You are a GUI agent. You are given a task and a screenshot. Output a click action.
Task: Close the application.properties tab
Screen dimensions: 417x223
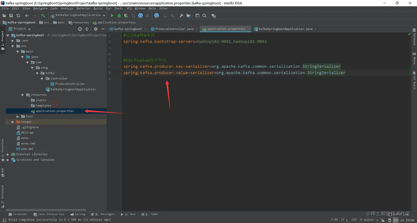click(248, 29)
